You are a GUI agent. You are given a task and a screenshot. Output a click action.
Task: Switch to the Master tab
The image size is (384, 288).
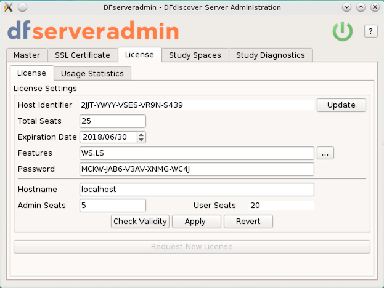tap(27, 55)
